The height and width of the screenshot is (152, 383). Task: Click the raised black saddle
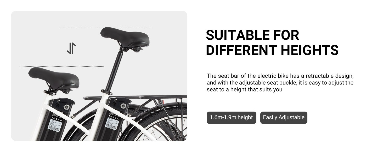tap(125, 37)
